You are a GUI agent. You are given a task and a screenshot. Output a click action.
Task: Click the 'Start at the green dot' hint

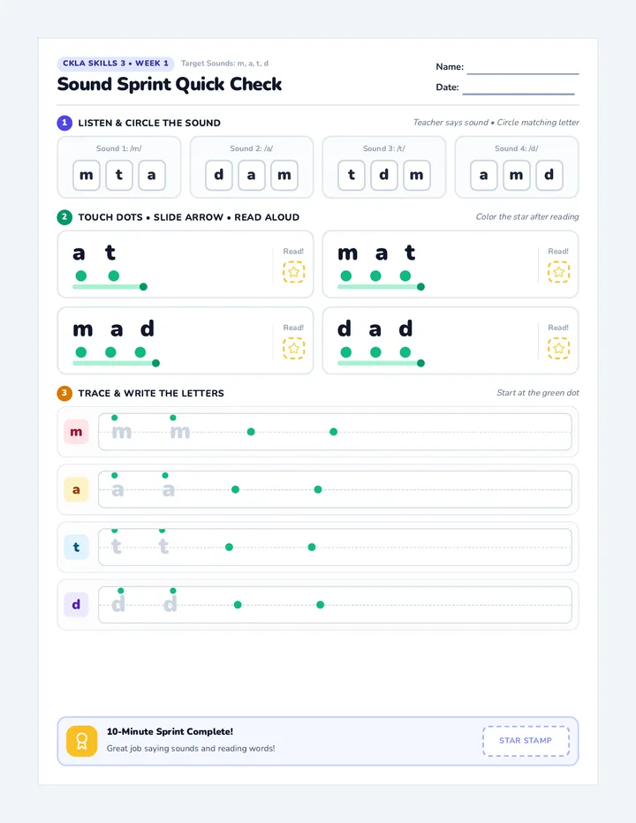pyautogui.click(x=538, y=393)
